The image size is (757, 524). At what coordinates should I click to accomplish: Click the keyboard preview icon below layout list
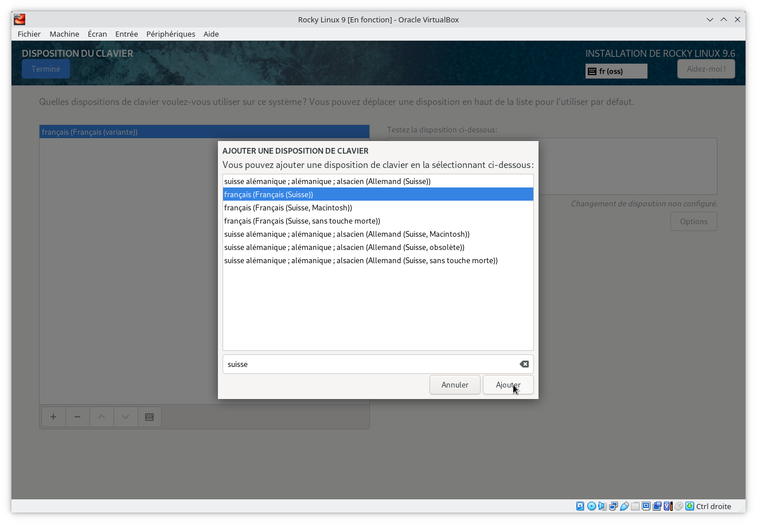tap(149, 417)
